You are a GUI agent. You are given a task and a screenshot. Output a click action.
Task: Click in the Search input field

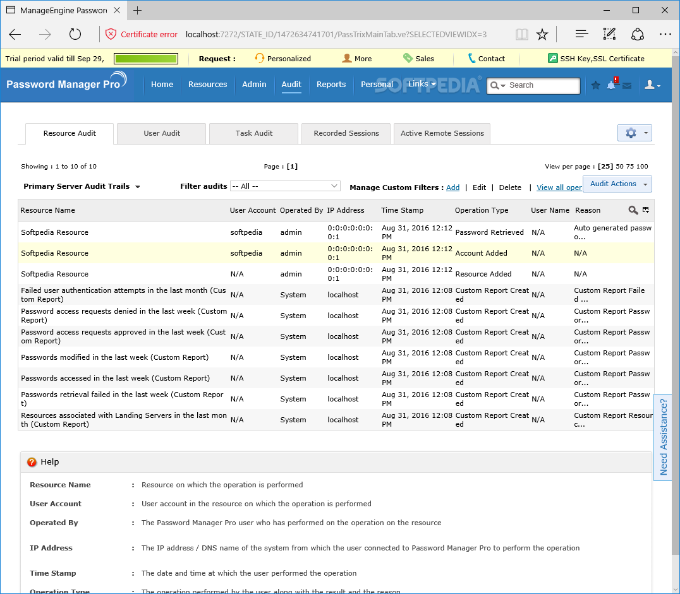click(543, 85)
